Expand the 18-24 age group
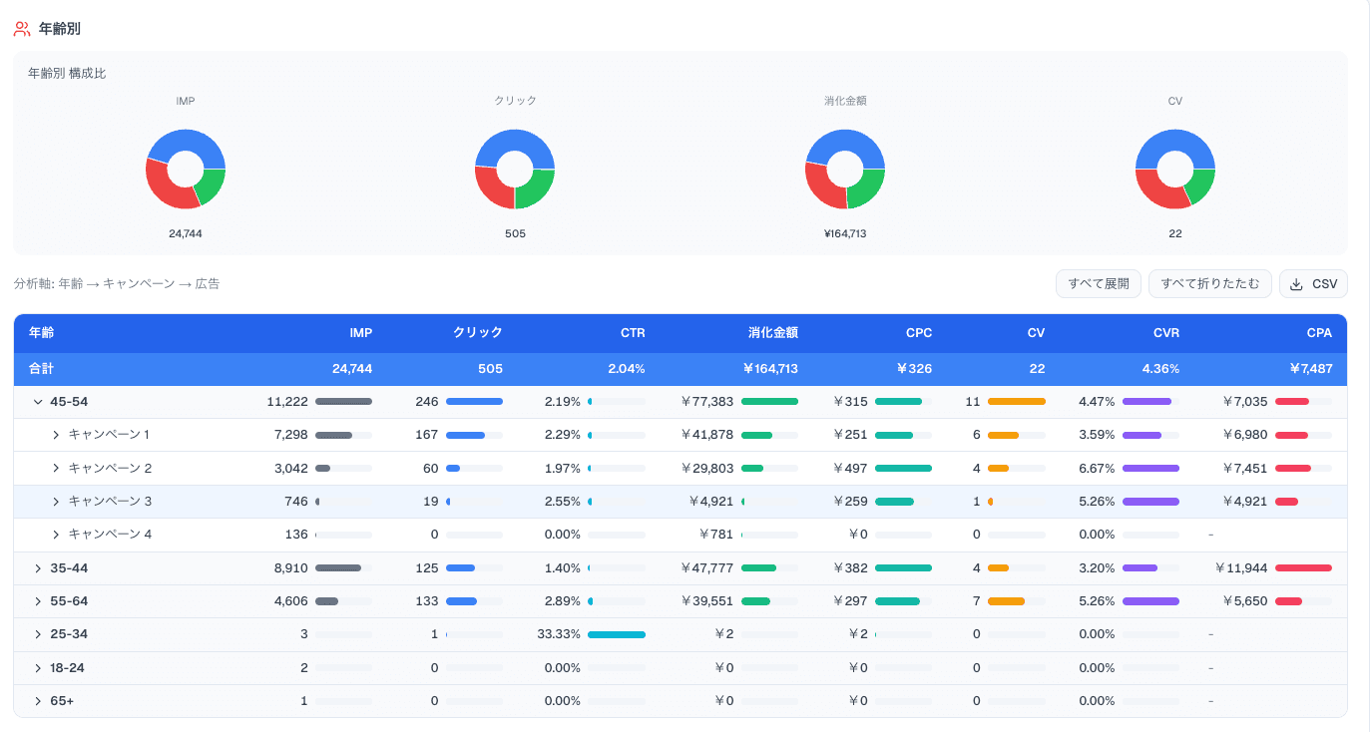Image resolution: width=1370 pixels, height=732 pixels. point(38,668)
